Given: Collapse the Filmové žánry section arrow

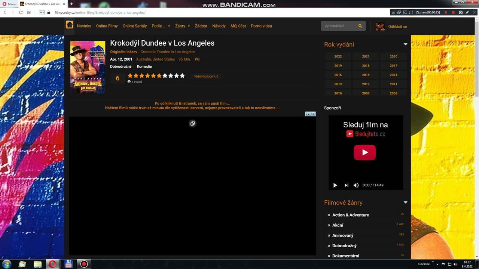Looking at the screenshot, I should 405,202.
